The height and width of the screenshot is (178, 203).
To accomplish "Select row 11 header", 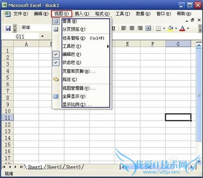I will 8,118.
